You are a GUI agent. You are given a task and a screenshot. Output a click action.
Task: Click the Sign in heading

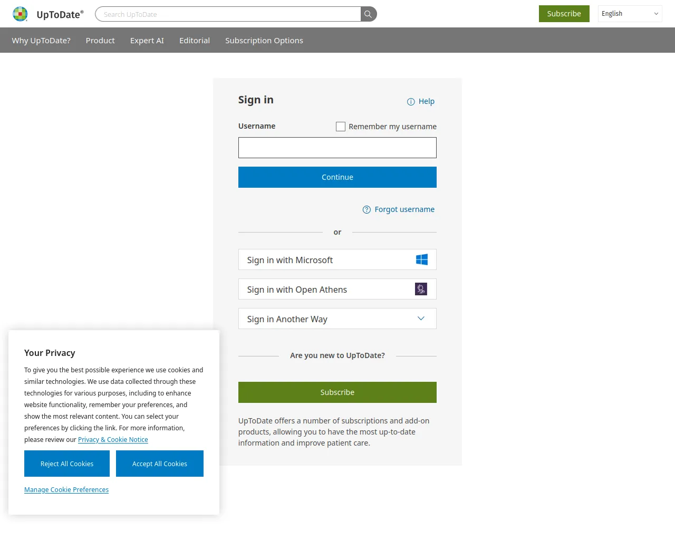(256, 100)
